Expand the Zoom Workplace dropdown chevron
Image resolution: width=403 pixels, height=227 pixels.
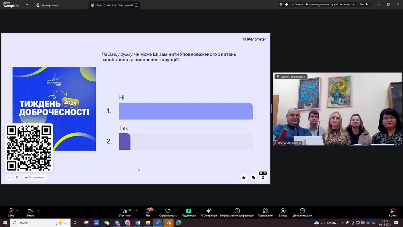27,5
